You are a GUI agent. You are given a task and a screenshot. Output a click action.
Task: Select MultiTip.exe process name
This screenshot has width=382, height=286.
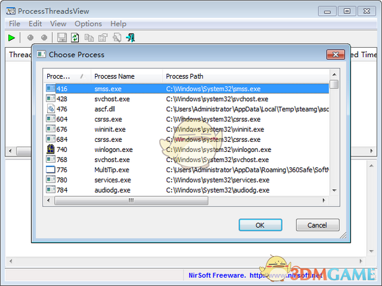112,170
